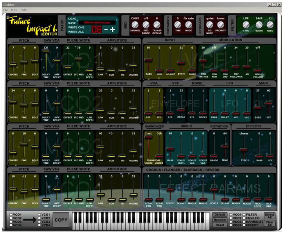Enable the FILTER selection checkbox

(244, 214)
